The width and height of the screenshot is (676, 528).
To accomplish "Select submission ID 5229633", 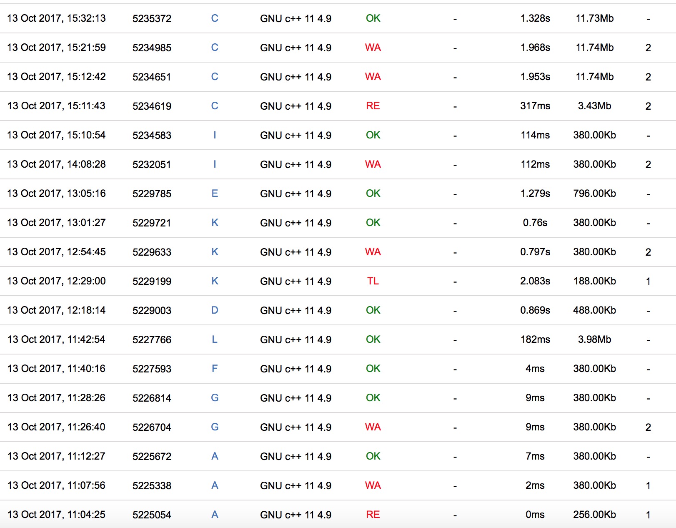I will point(152,252).
